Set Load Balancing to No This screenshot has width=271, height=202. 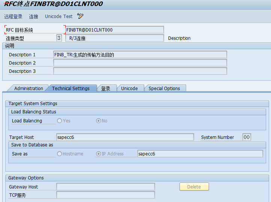(98, 121)
